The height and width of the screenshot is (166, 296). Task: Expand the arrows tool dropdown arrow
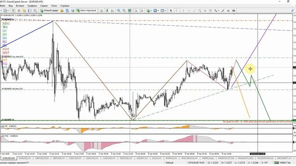219,11
